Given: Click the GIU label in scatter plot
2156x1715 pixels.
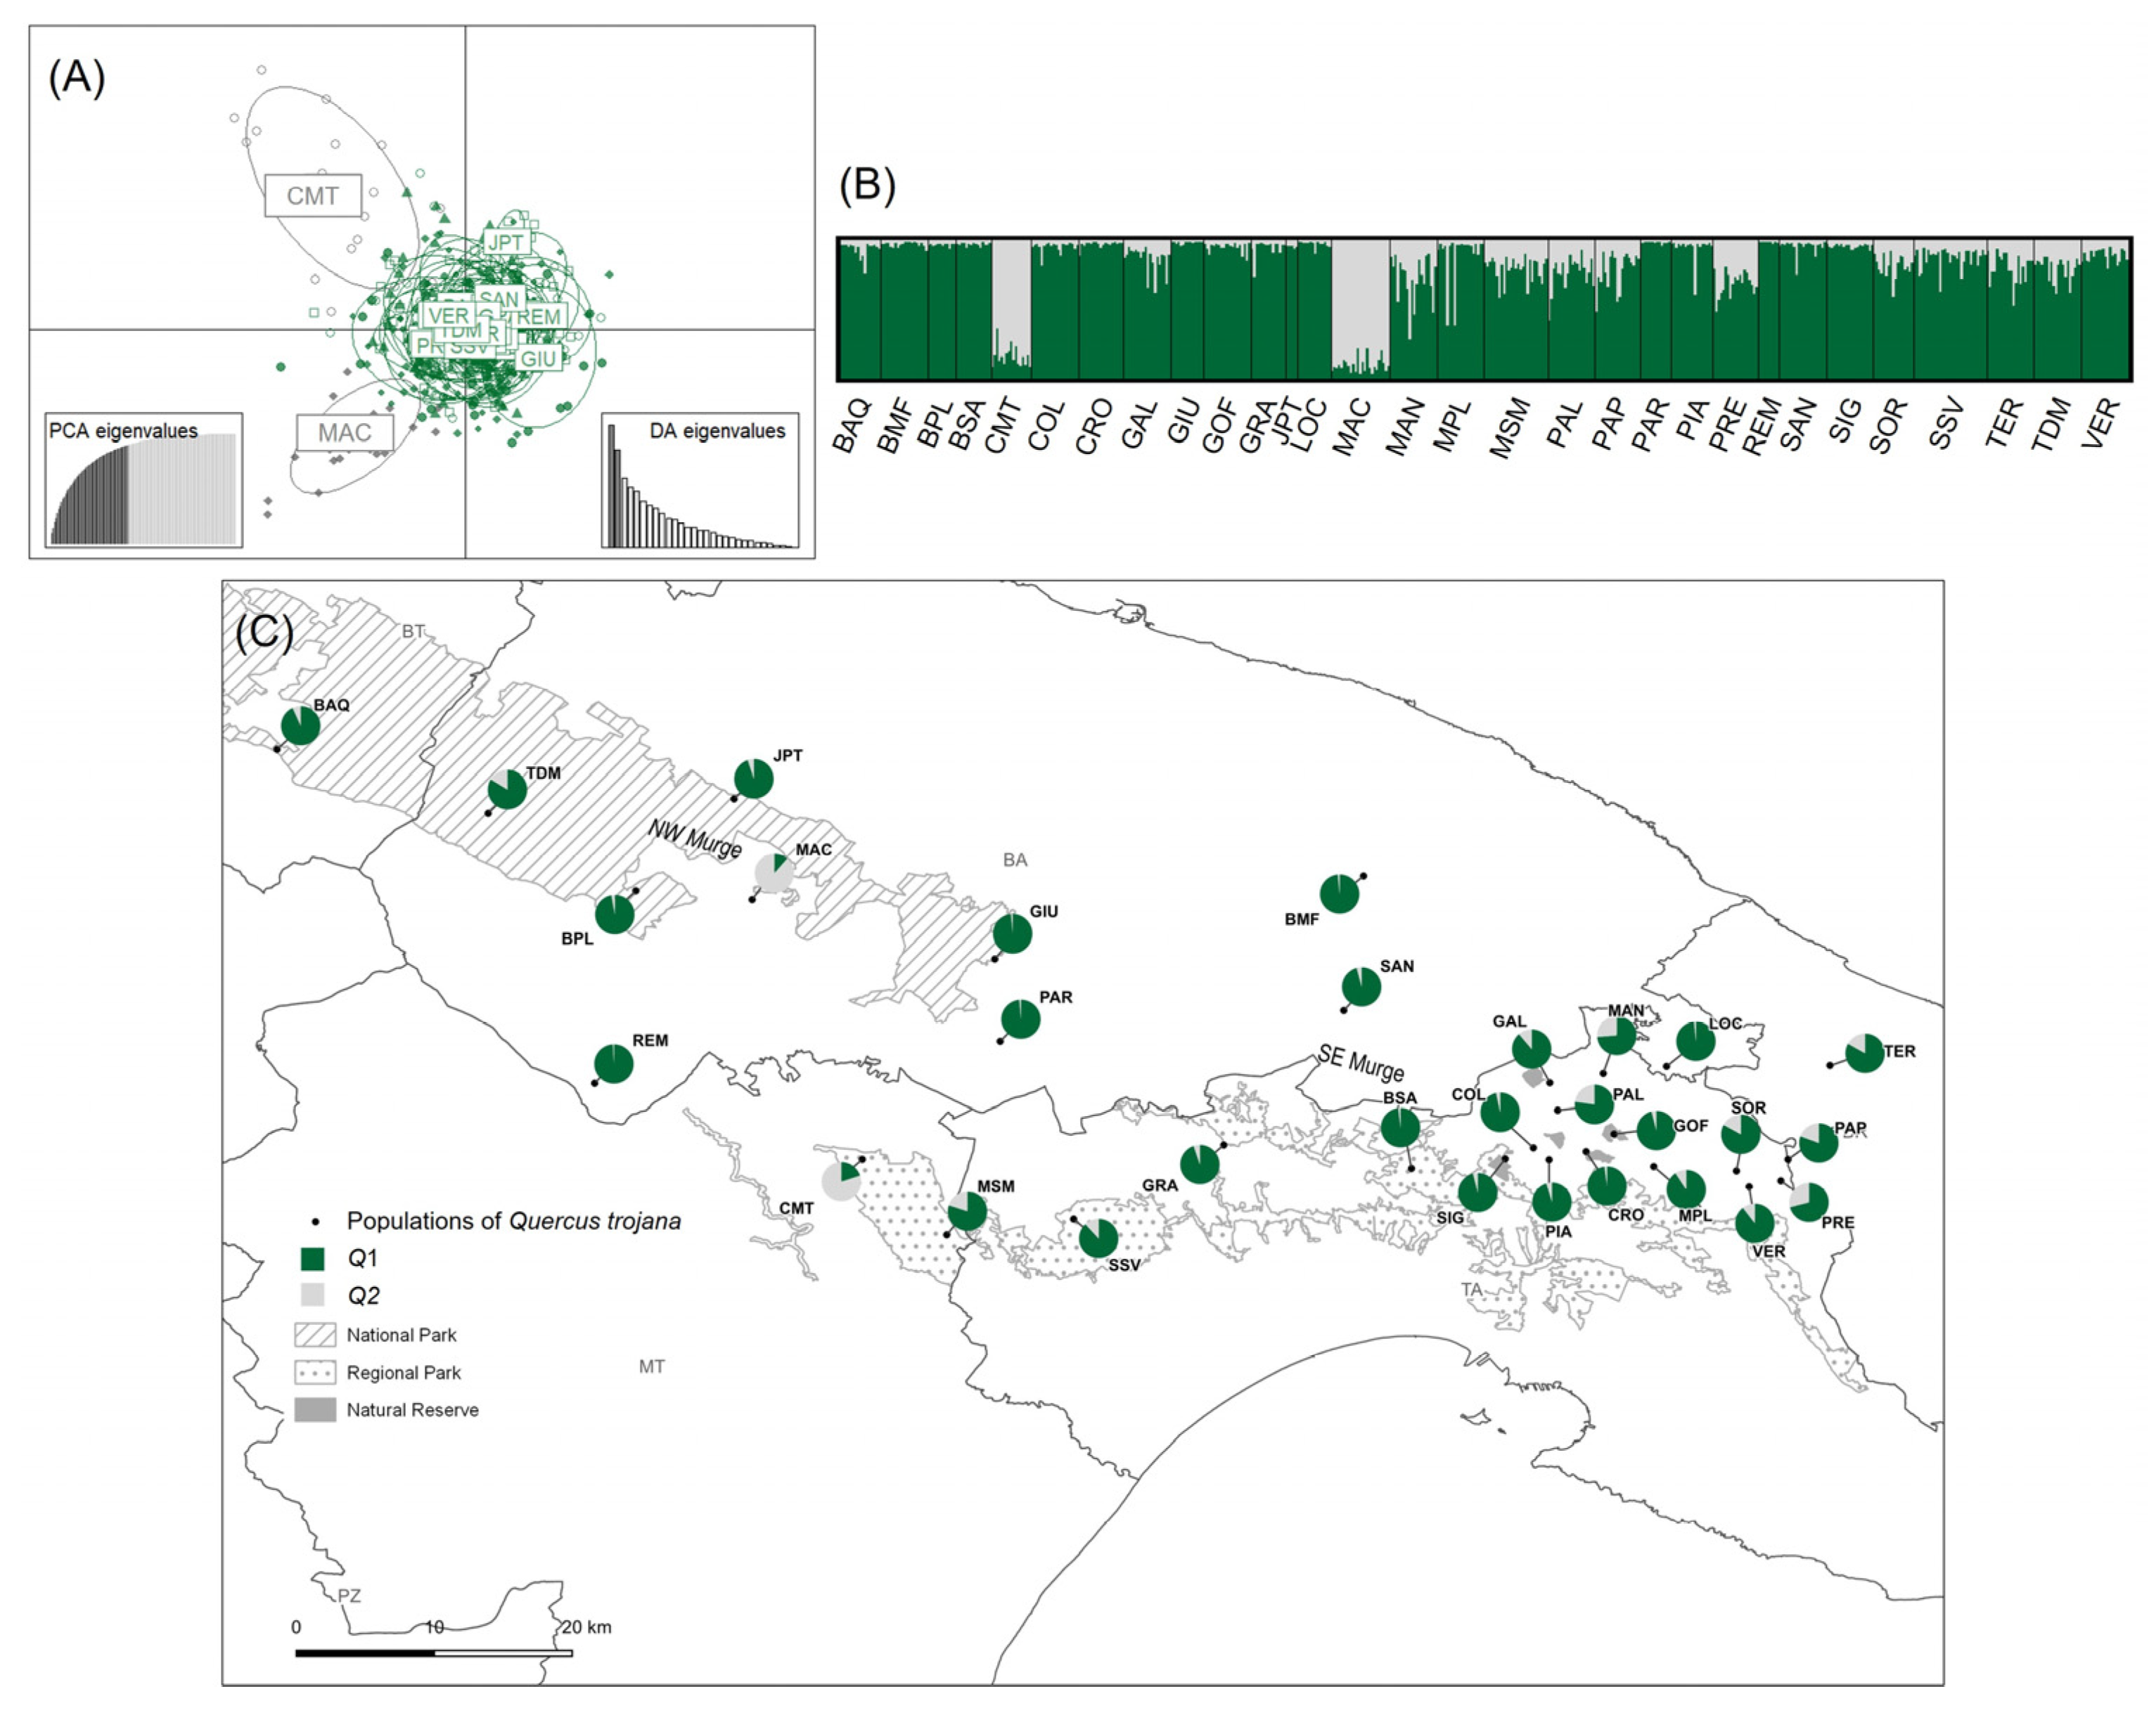Looking at the screenshot, I should 538,358.
